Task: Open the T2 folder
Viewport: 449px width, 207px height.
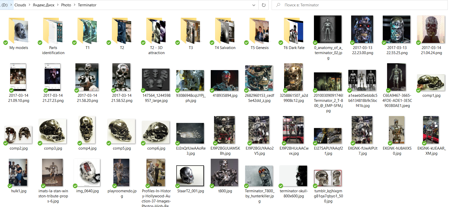Action: pyautogui.click(x=122, y=31)
